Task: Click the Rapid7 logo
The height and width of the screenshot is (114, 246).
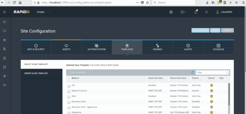Action: [22, 12]
